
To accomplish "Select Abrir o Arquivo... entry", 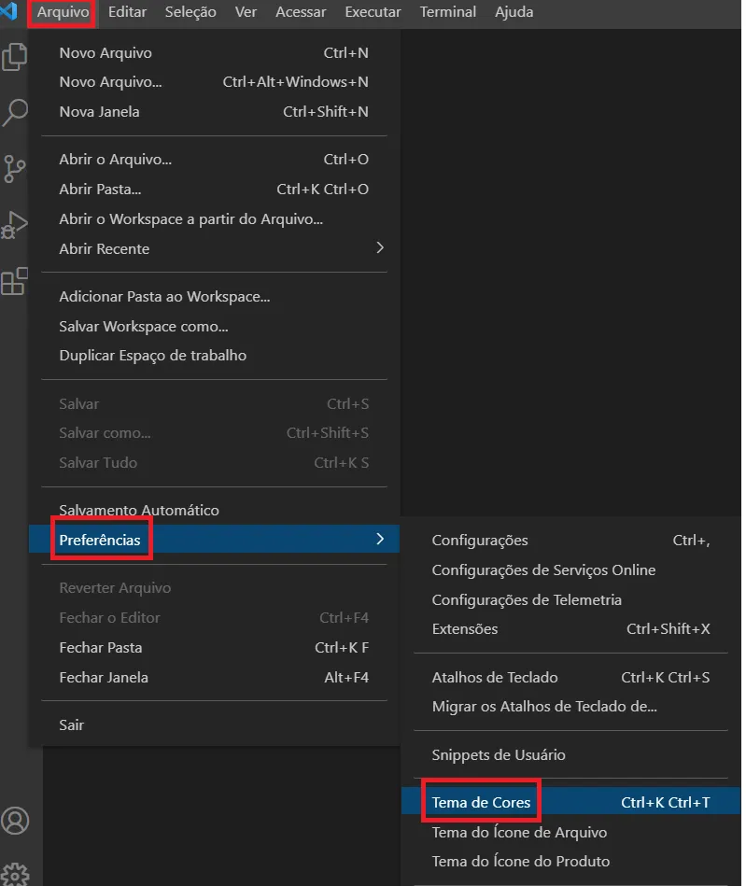I will tap(214, 160).
